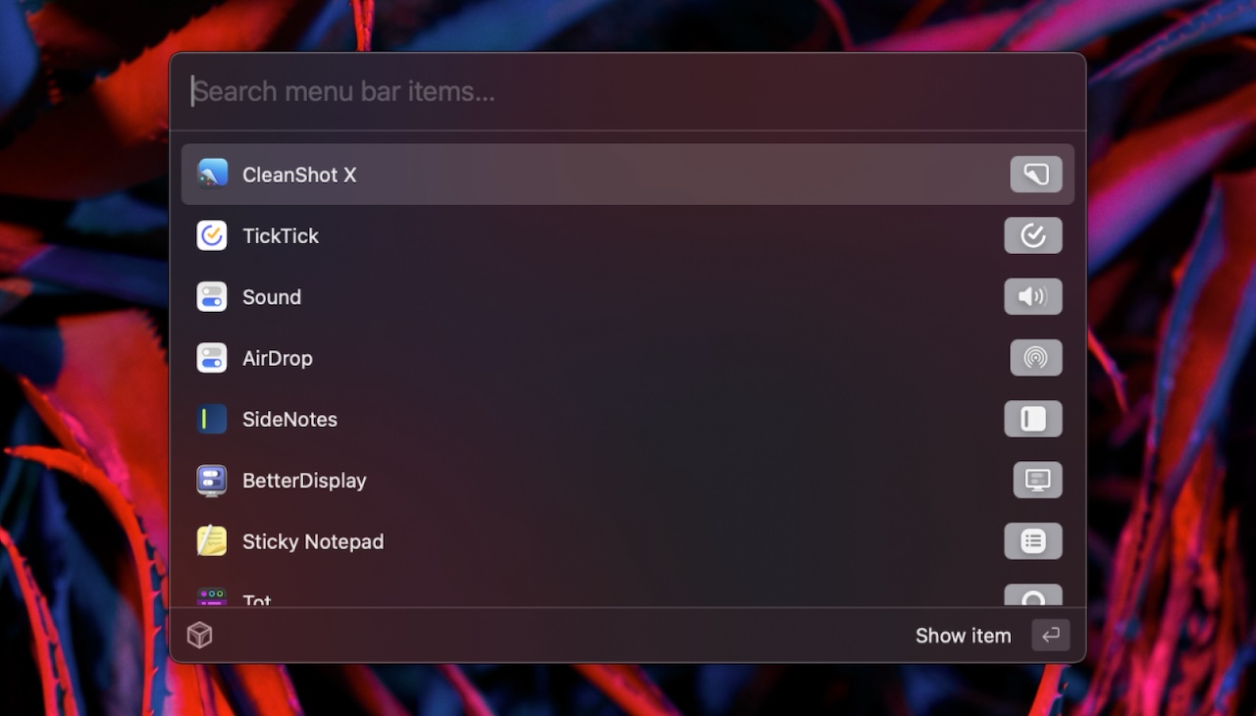Select the TickTick app icon

click(212, 235)
